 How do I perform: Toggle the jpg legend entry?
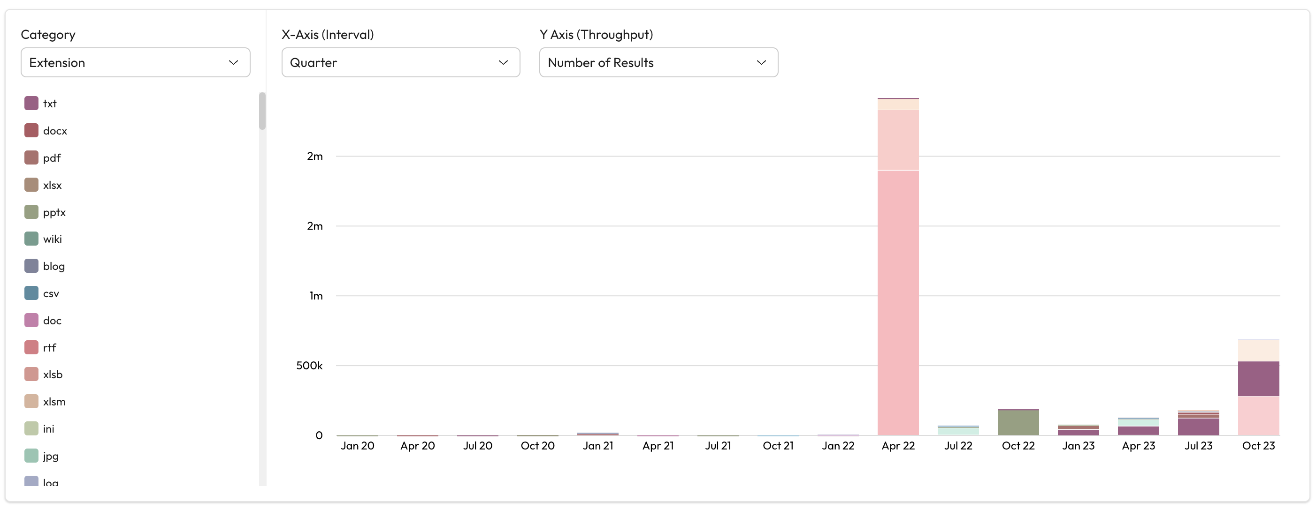pyautogui.click(x=51, y=456)
